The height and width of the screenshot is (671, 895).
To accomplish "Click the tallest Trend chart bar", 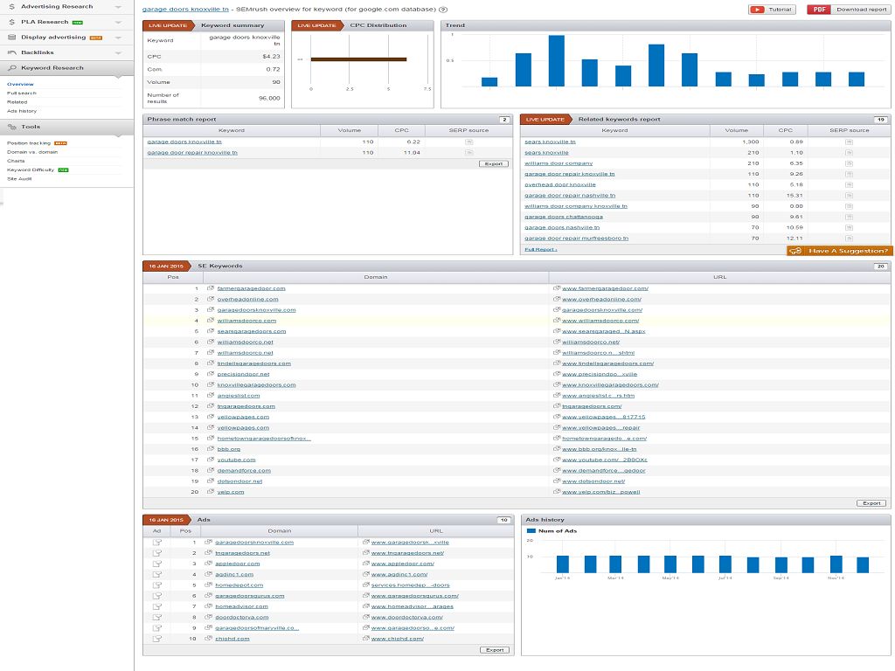I will click(557, 60).
